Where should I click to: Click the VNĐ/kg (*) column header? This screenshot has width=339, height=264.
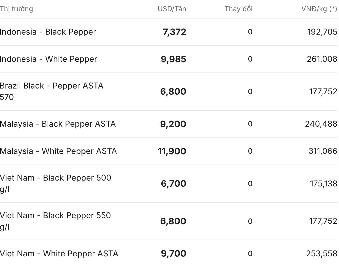[x=319, y=9]
